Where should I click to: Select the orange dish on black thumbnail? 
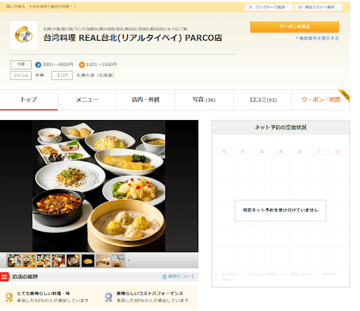tap(88, 260)
